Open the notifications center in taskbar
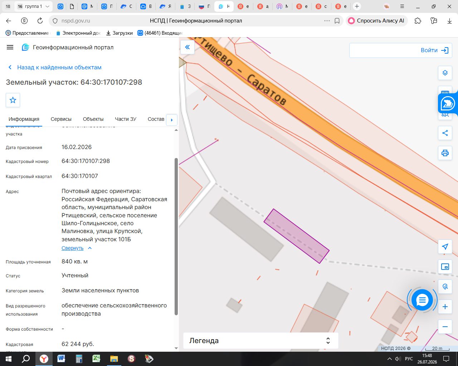Image resolution: width=458 pixels, height=366 pixels. point(446,358)
